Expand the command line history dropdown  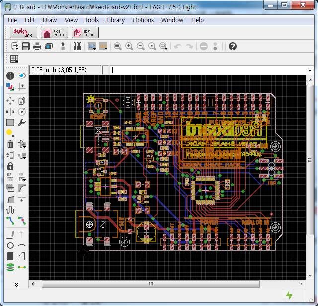[x=310, y=70]
